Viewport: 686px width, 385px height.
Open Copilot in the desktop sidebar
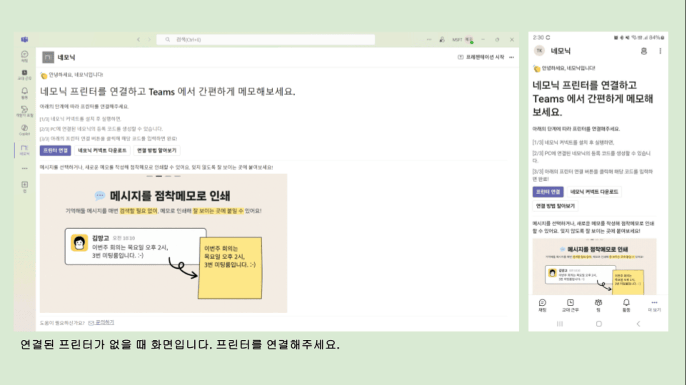(x=24, y=130)
